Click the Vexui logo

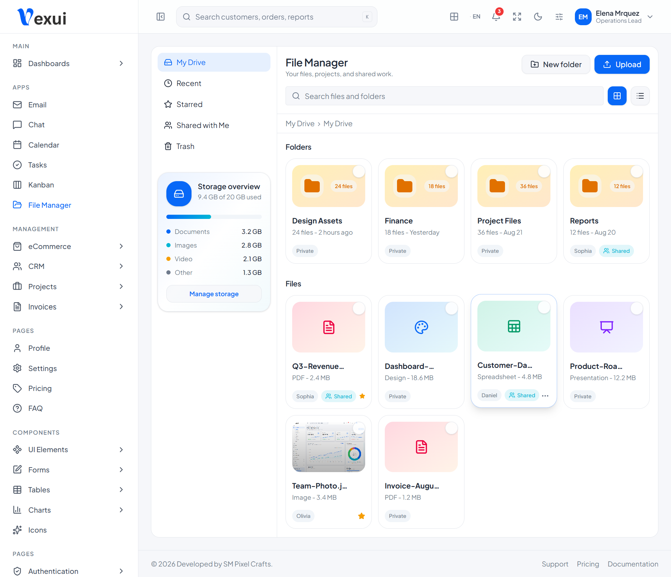(x=42, y=17)
